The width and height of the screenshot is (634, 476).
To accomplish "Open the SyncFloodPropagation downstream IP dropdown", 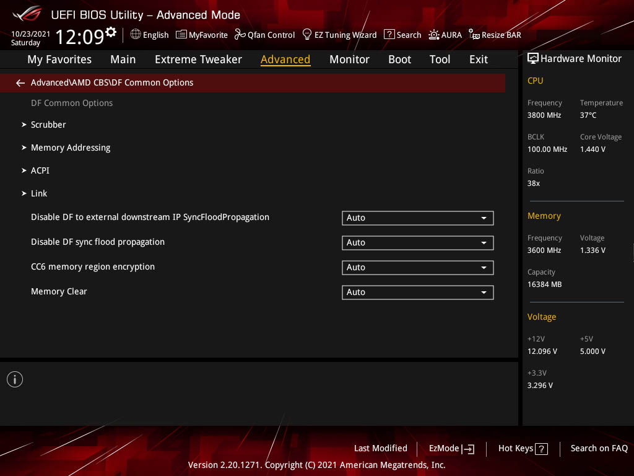I will tap(418, 218).
